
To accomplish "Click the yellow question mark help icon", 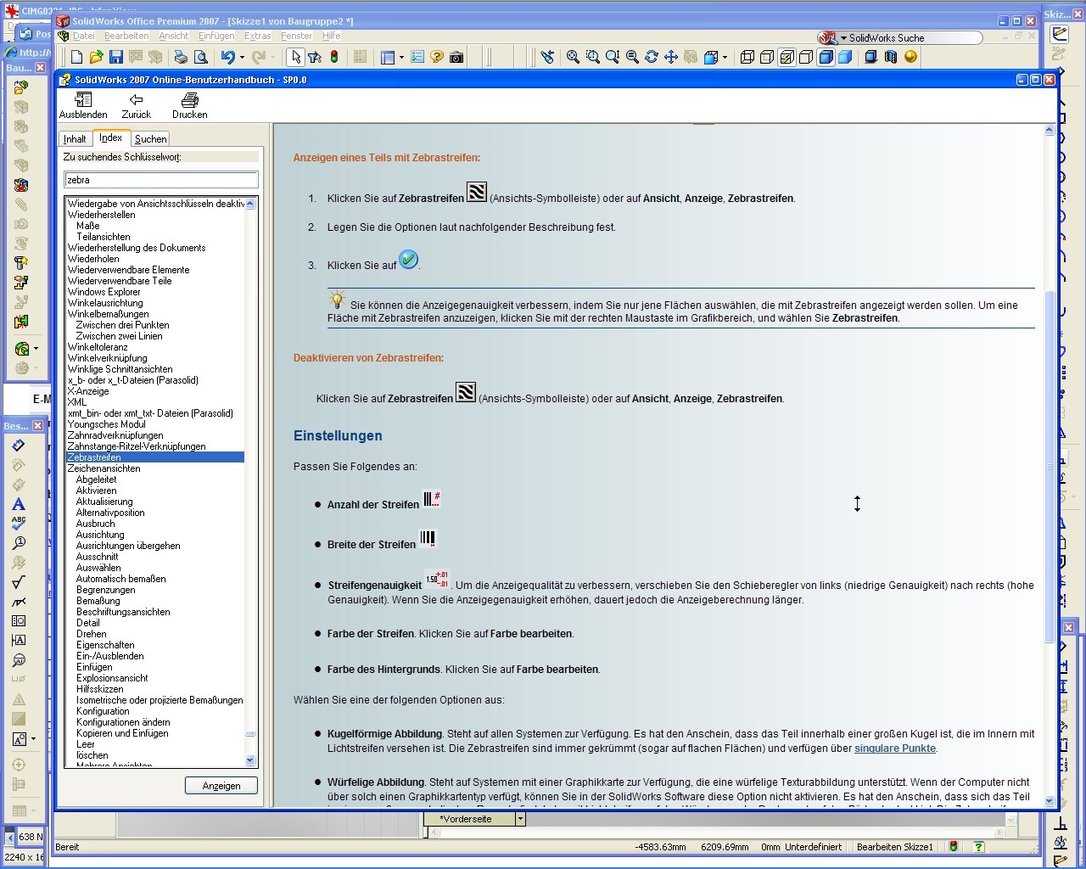I will click(x=437, y=57).
